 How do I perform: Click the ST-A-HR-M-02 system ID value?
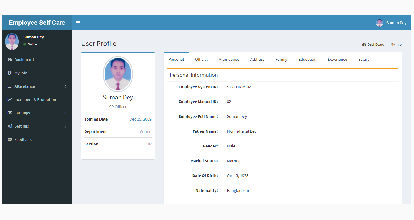[x=239, y=87]
